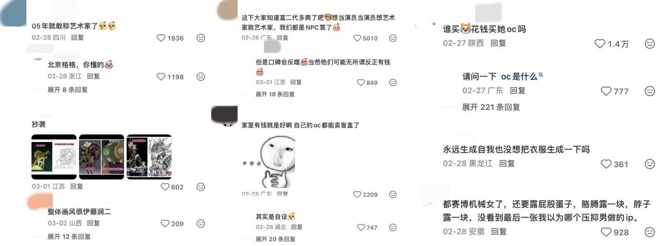Reply to the 05年就敢称艺术家了 comment
The image size is (665, 246).
(77, 38)
